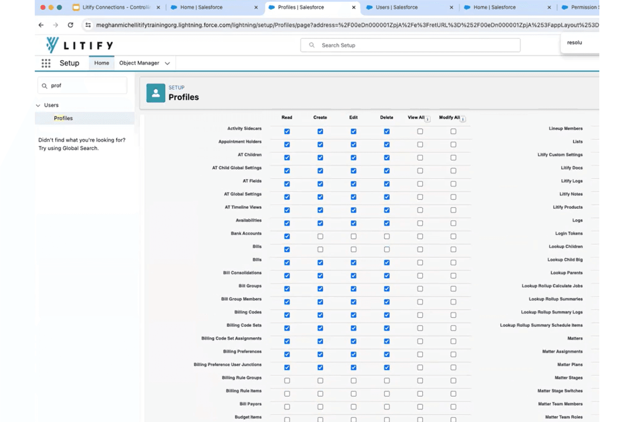
Task: Enable Create for Bank Accounts
Action: (x=320, y=236)
